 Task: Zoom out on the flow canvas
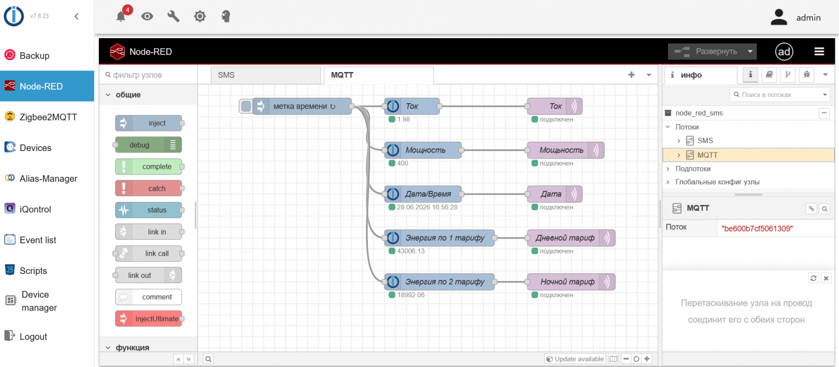(x=626, y=359)
